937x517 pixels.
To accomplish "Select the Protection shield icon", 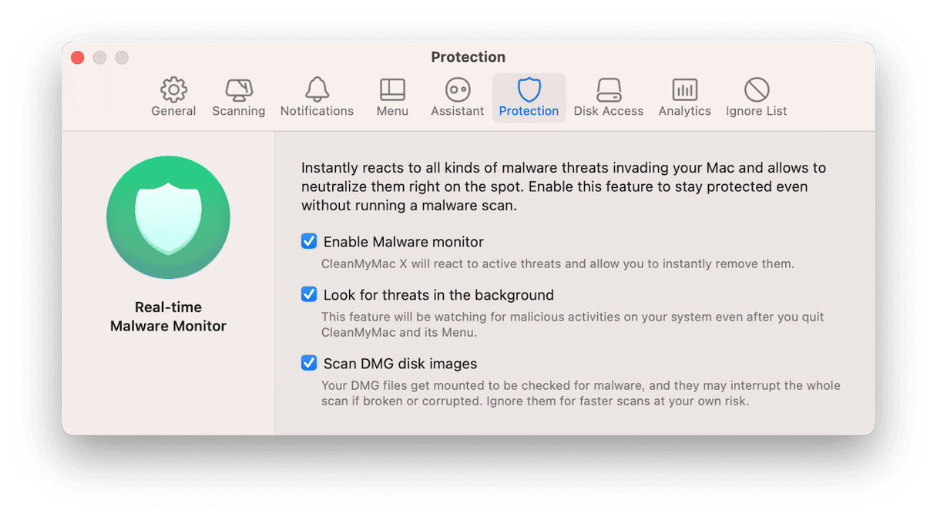I will [529, 89].
